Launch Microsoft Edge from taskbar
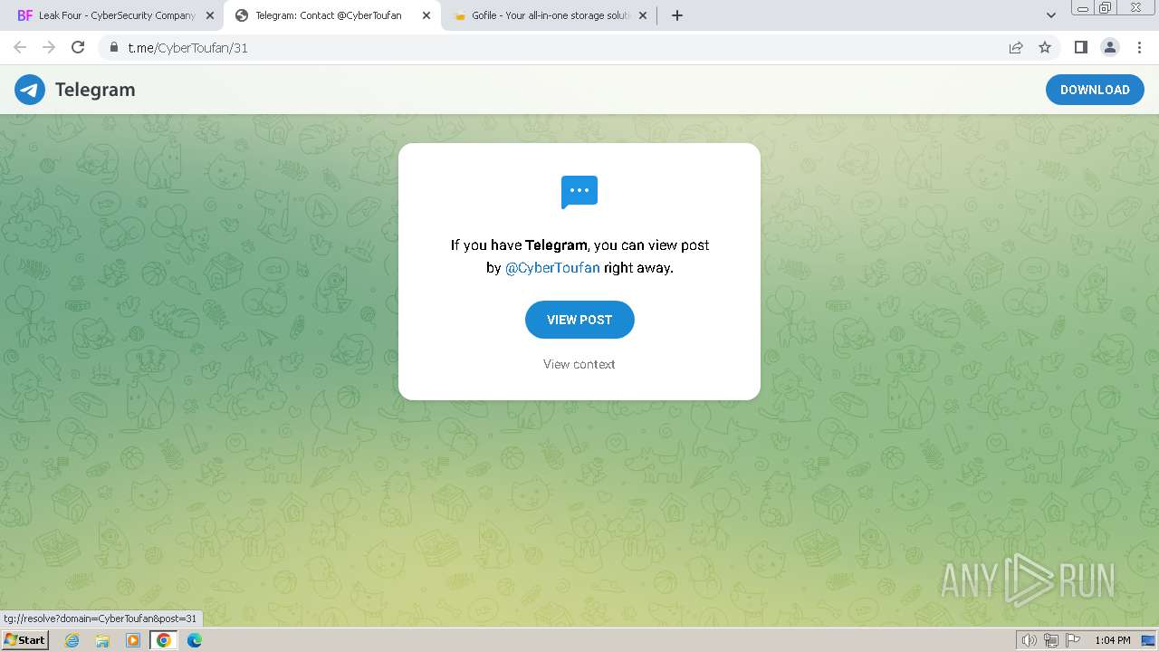 (195, 640)
